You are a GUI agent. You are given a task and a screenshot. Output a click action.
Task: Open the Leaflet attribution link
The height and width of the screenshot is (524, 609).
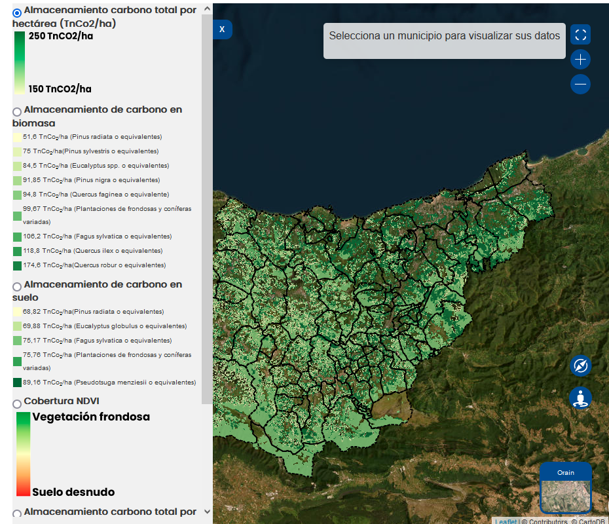point(505,521)
